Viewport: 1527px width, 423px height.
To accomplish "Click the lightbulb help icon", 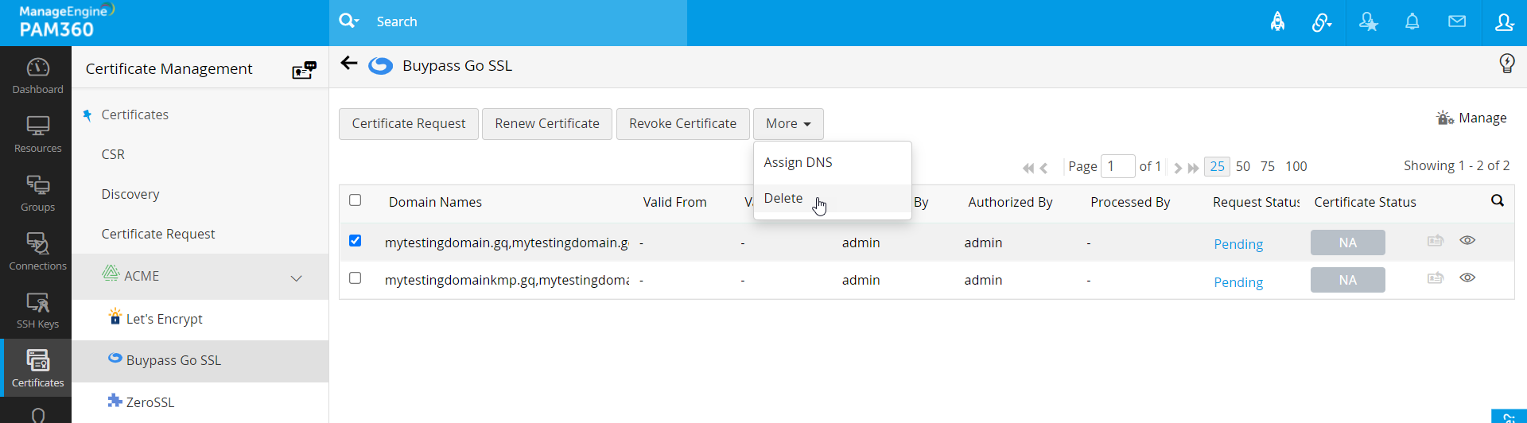I will 1506,64.
